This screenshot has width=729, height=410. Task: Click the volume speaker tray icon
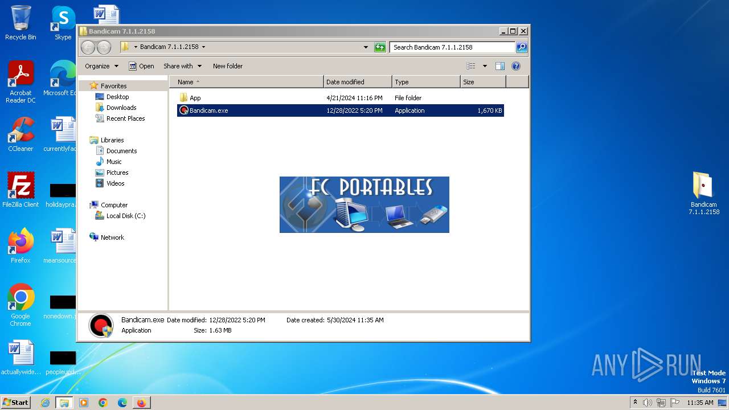click(x=648, y=403)
